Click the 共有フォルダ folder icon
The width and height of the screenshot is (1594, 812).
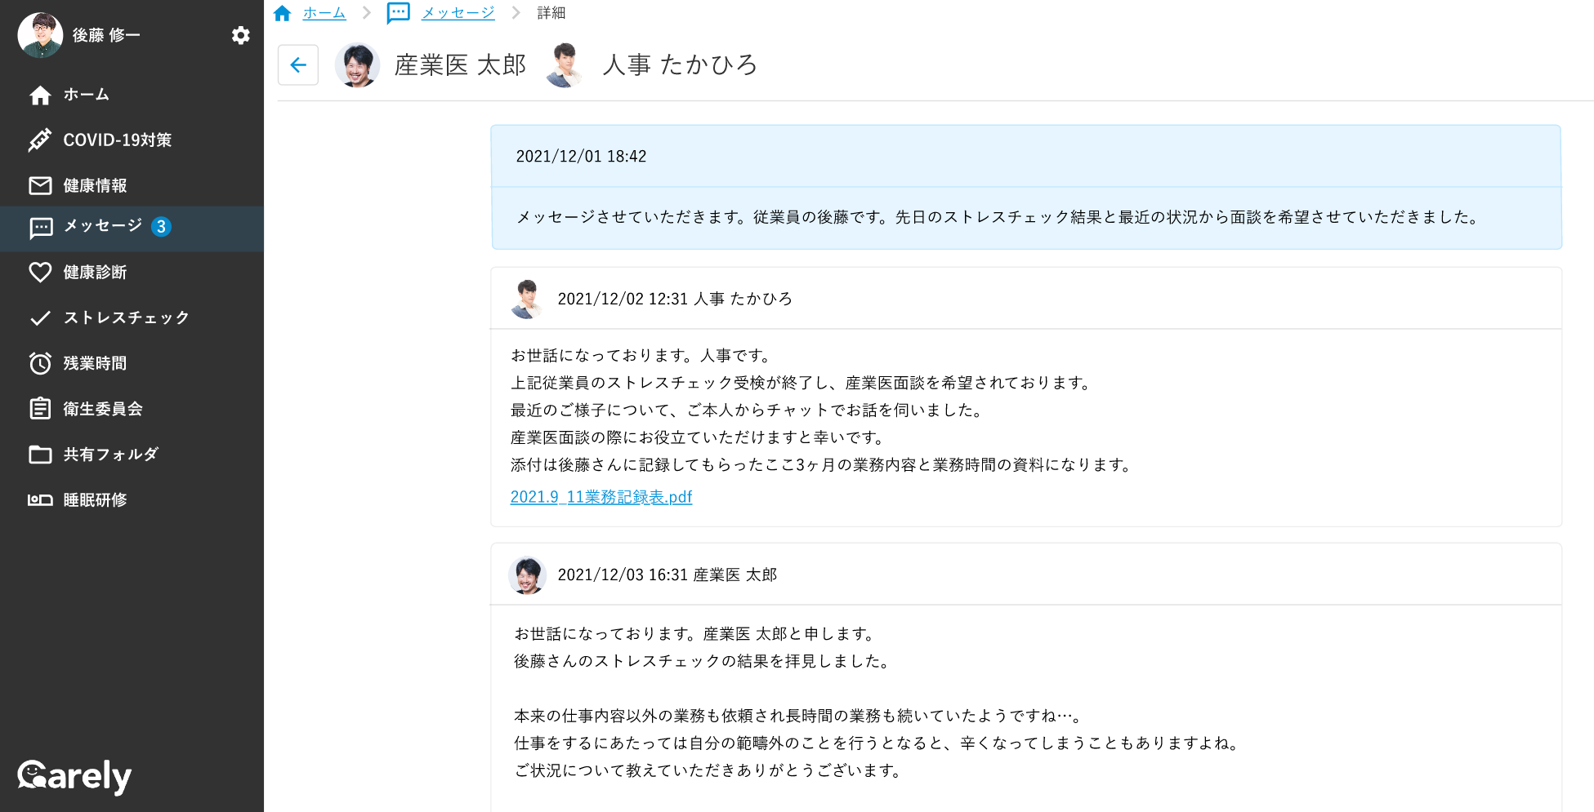pos(40,455)
